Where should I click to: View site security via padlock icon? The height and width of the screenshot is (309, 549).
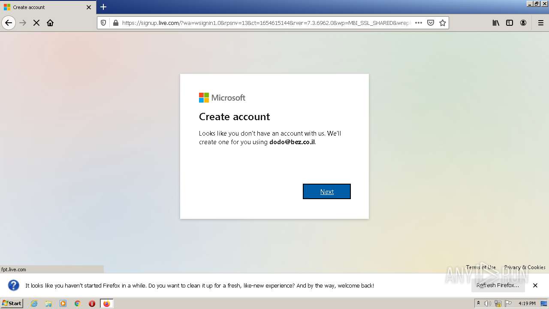pyautogui.click(x=115, y=23)
